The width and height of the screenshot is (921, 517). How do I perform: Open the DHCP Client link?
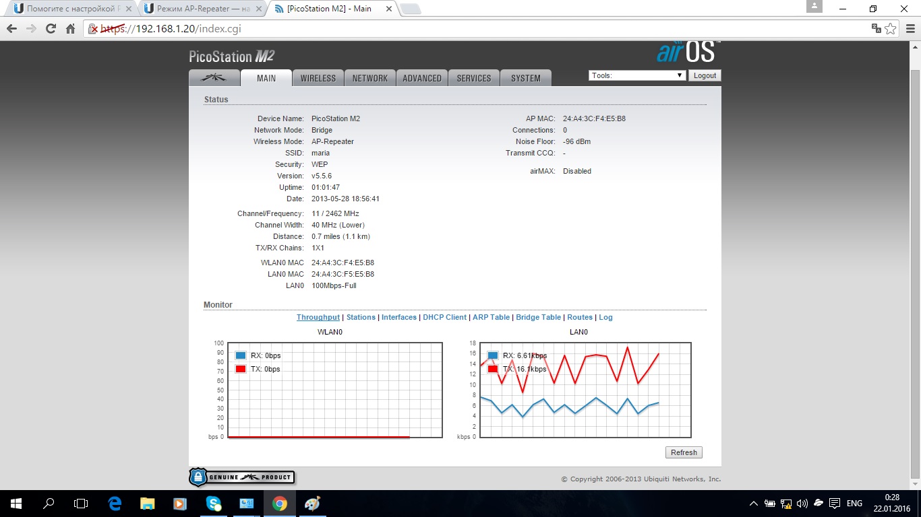444,317
